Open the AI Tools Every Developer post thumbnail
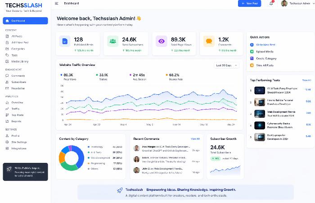 tap(260, 90)
